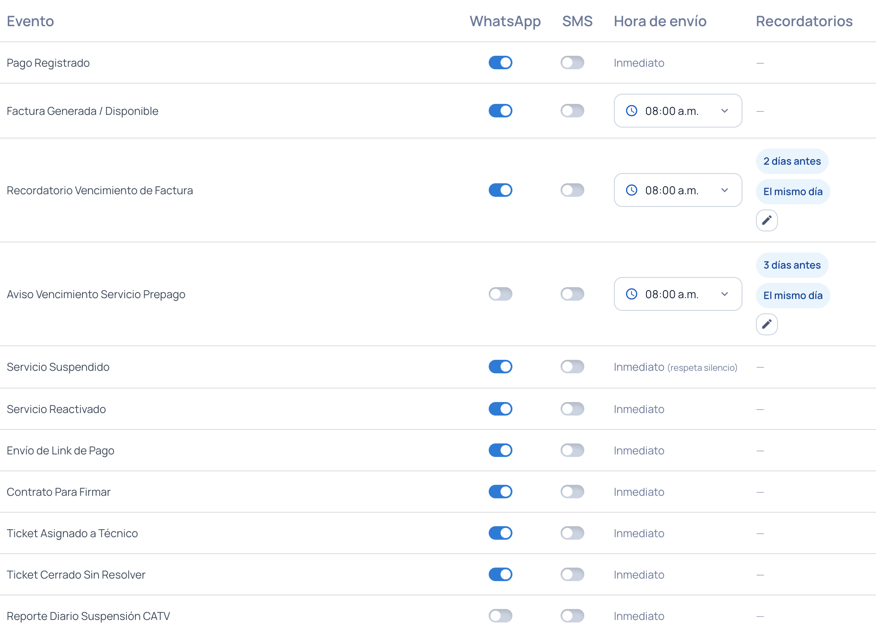Disable WhatsApp for Ticket Cerrado Sin Resolver
The width and height of the screenshot is (876, 636).
(500, 574)
